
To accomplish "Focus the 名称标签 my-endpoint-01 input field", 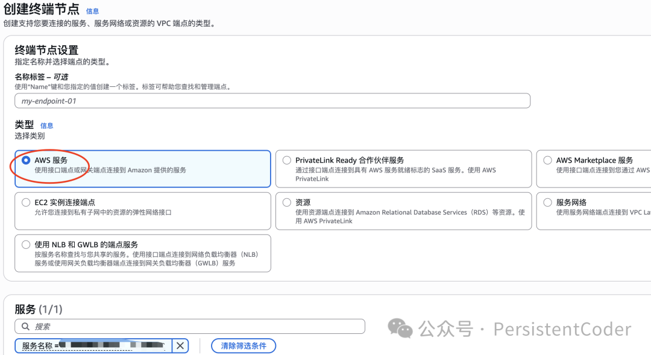I will (272, 101).
